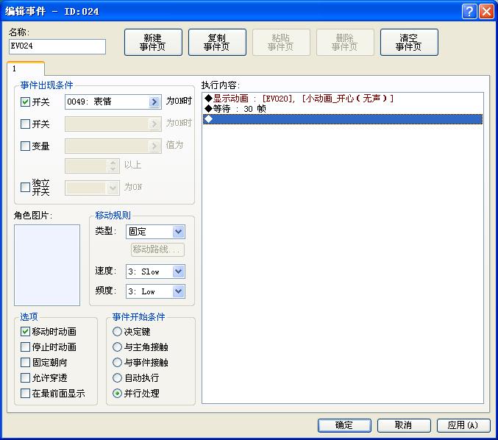Select 与事件接触 start condition
The width and height of the screenshot is (498, 440).
[117, 363]
